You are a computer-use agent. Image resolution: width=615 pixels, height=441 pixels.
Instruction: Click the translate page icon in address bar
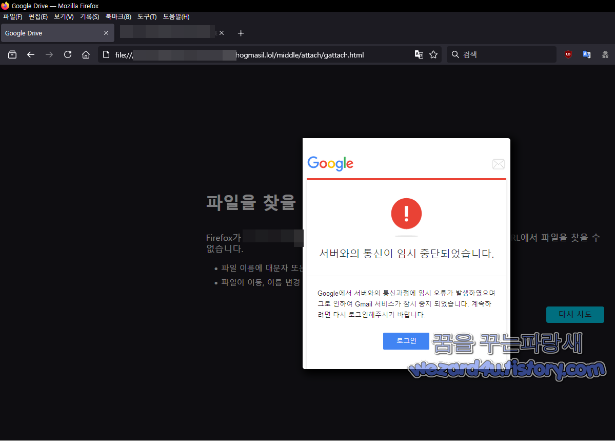click(x=419, y=54)
